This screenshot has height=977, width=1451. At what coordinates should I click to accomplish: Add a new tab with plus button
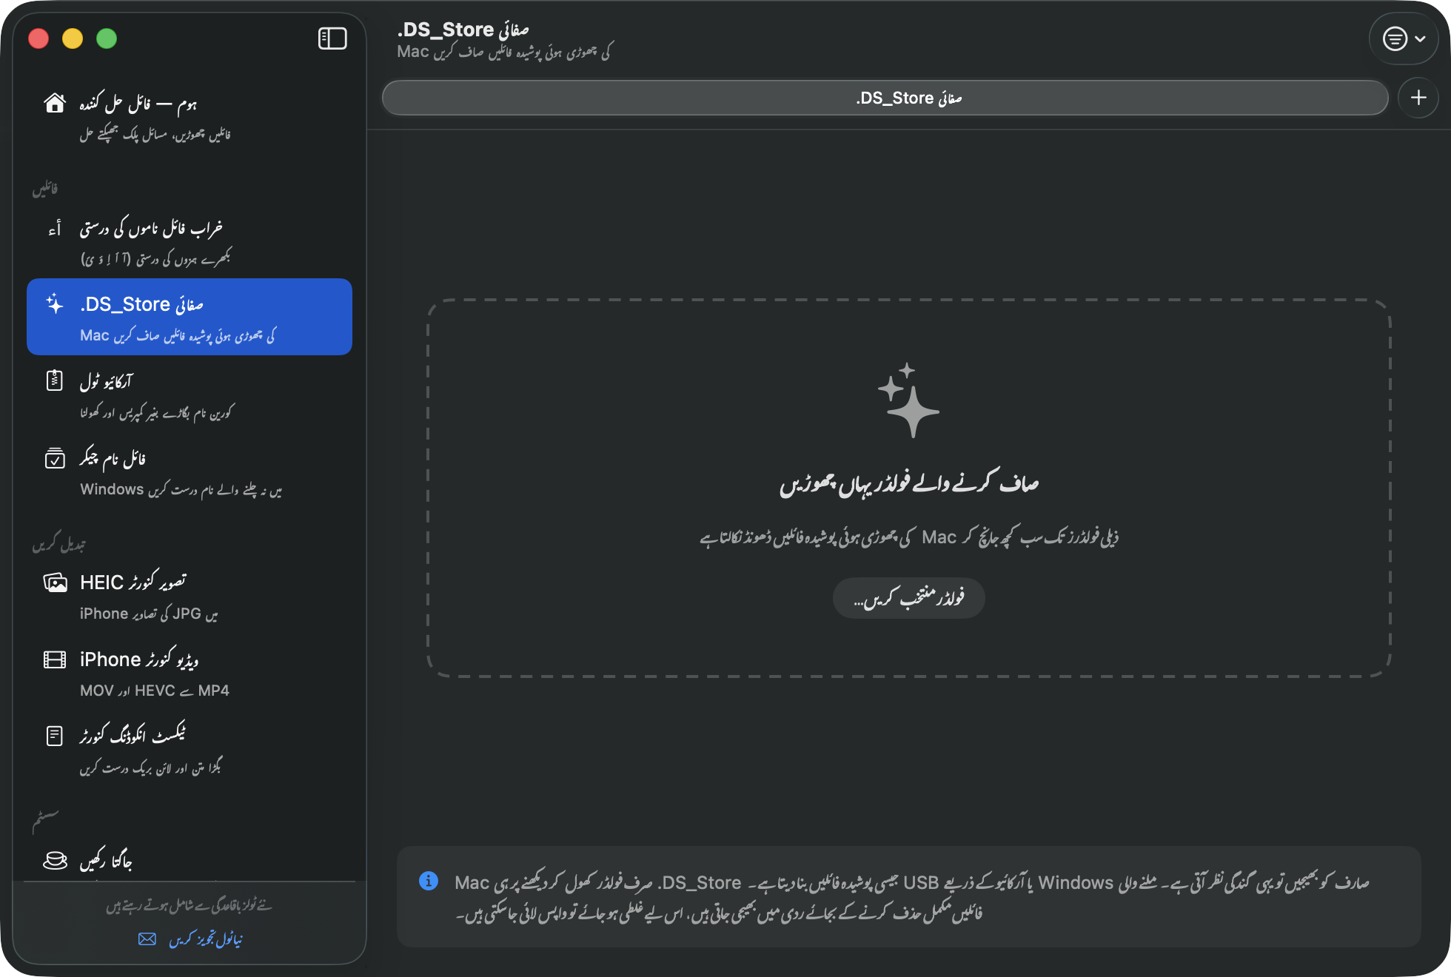click(1418, 98)
